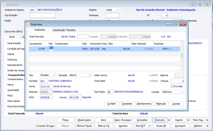This screenshot has height=131, width=213.
Task: Expand the Tipo Receber dropdown
Action: pos(55,75)
